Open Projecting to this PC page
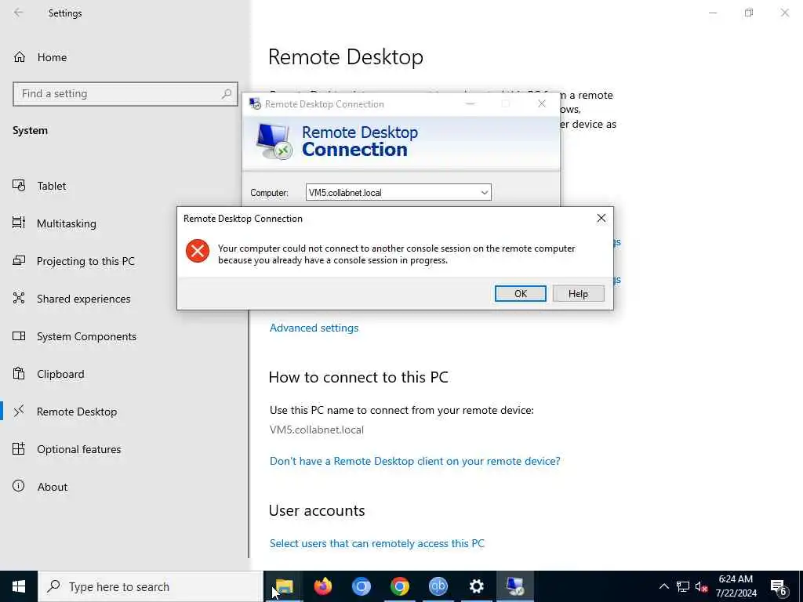 [85, 261]
